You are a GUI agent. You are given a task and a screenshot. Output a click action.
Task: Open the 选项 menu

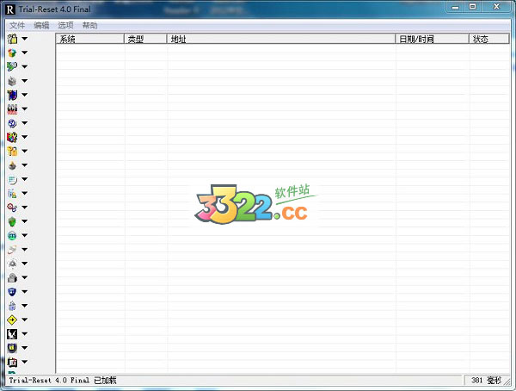[x=66, y=25]
